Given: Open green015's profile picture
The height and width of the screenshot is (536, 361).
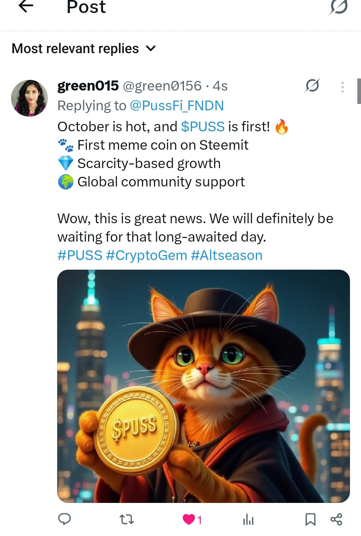Looking at the screenshot, I should click(x=29, y=98).
